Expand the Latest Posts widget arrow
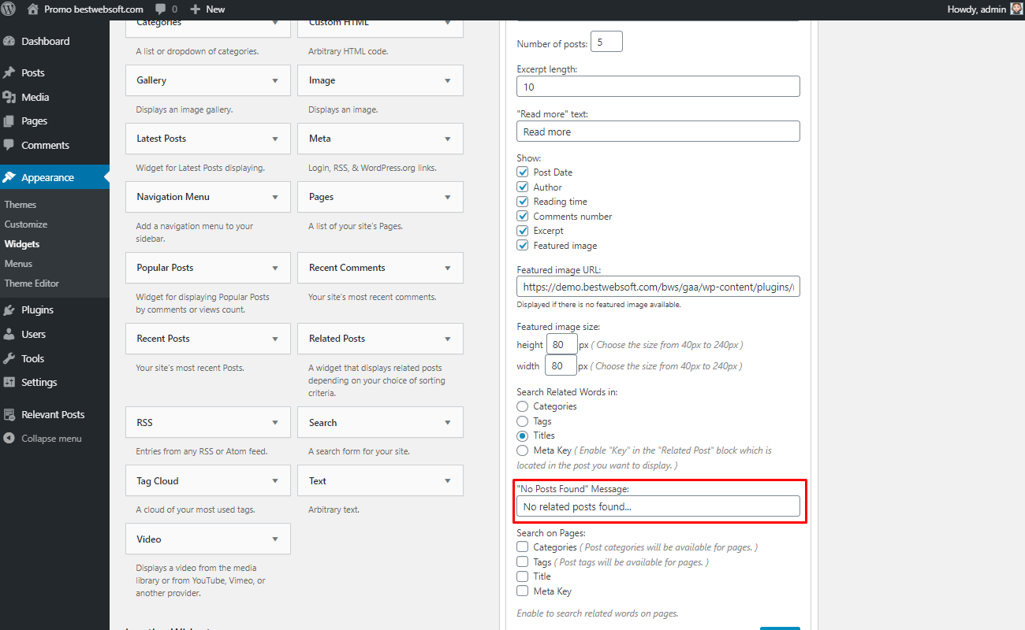 (275, 139)
